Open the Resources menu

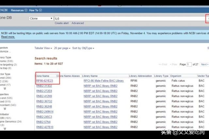(19, 10)
